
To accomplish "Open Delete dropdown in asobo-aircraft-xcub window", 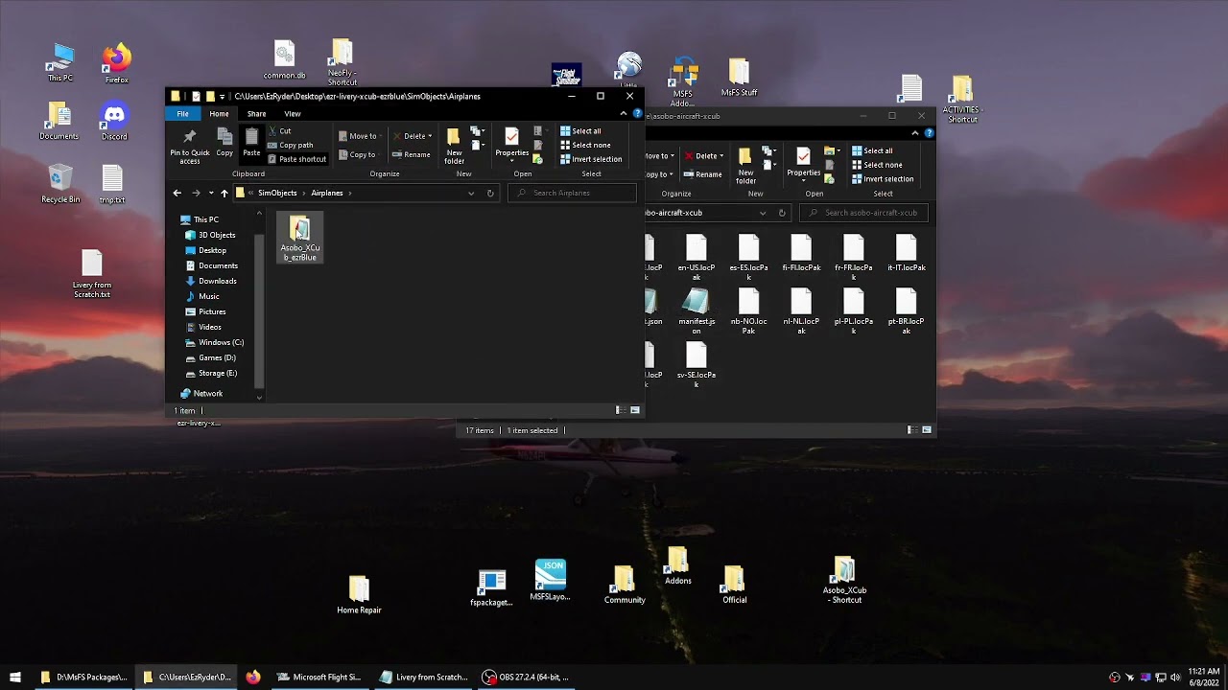I will point(705,156).
